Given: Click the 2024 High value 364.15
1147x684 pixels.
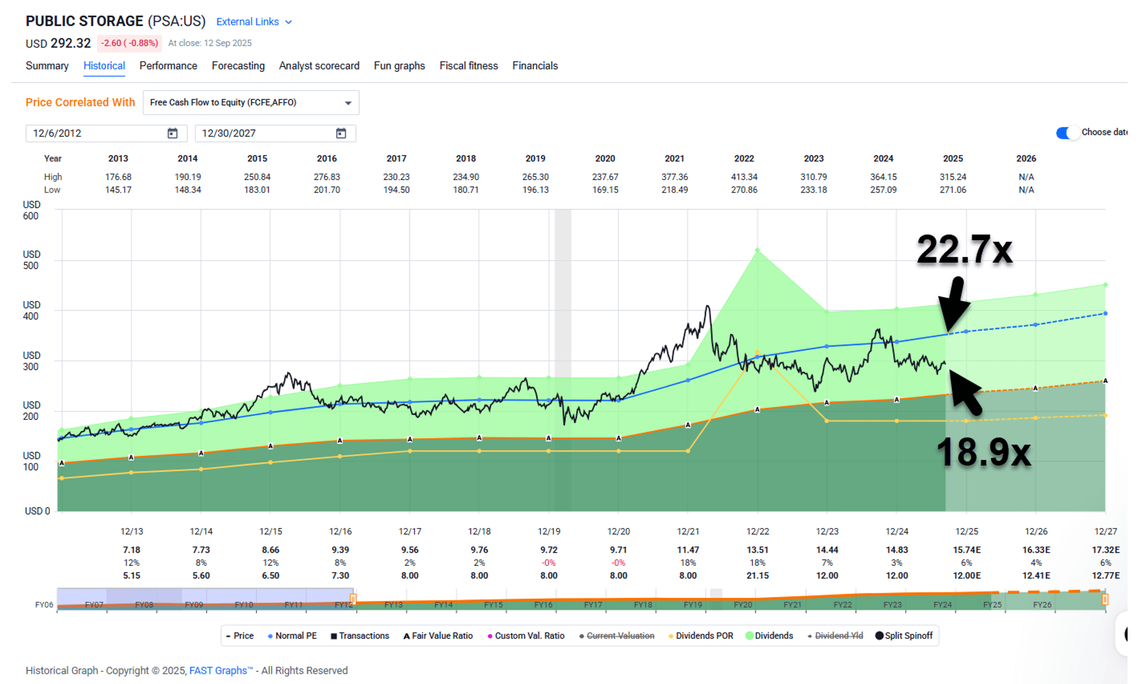Looking at the screenshot, I should 883,177.
